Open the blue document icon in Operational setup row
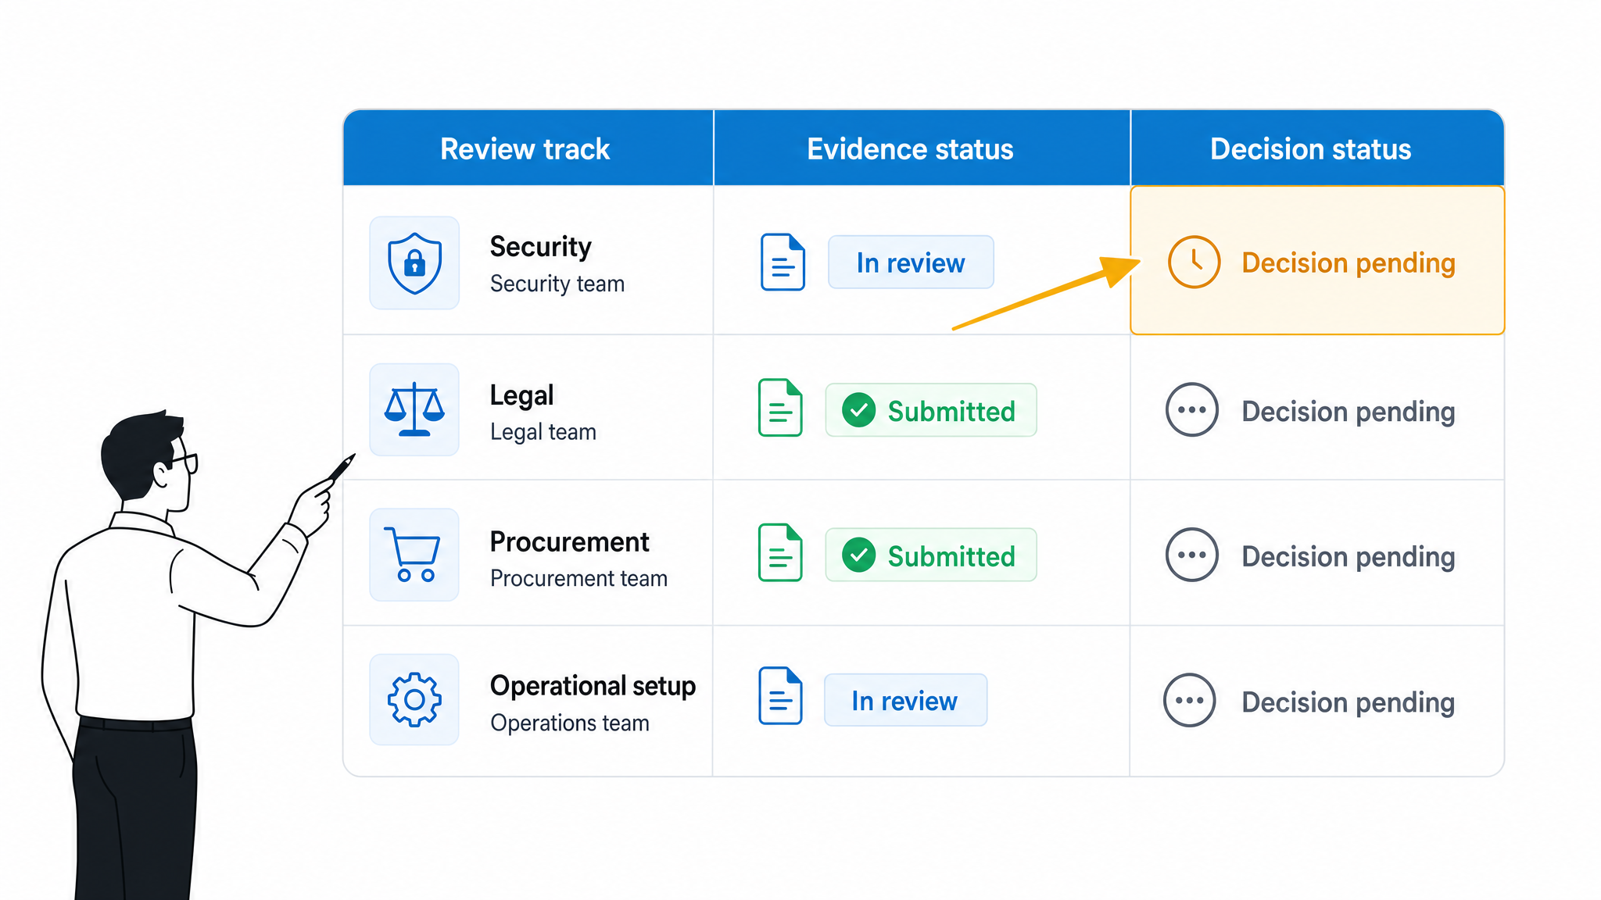 point(780,696)
